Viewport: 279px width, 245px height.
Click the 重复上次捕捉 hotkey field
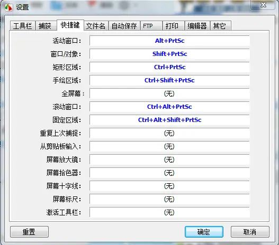(x=169, y=133)
